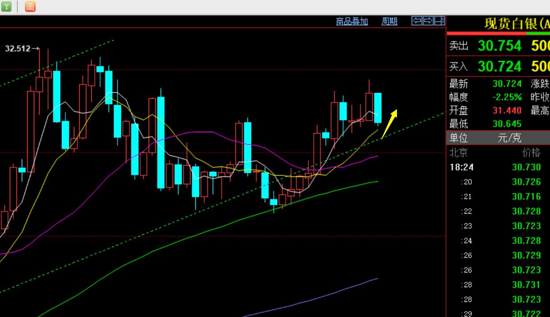Click the 单位 元/克 header row

pos(498,138)
